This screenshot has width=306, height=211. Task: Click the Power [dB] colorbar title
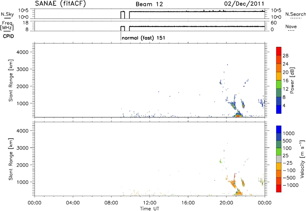coord(292,80)
